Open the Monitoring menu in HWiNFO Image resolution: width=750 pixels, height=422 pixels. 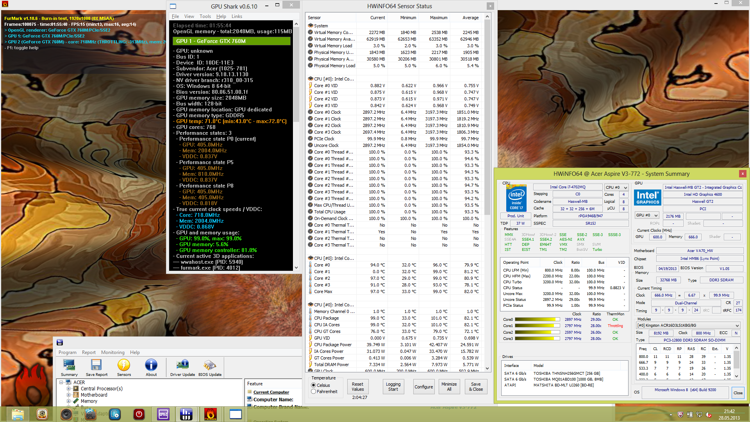click(x=112, y=352)
